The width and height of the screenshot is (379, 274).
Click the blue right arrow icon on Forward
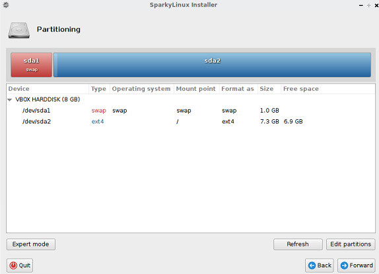pyautogui.click(x=344, y=265)
